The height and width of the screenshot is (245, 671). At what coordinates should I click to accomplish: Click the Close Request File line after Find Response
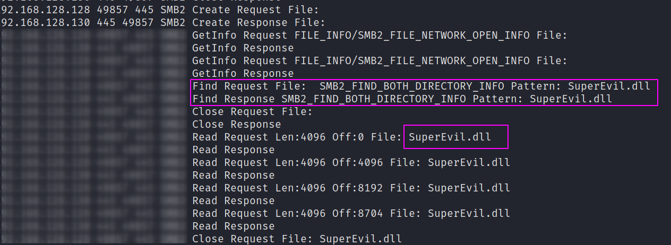tap(252, 112)
